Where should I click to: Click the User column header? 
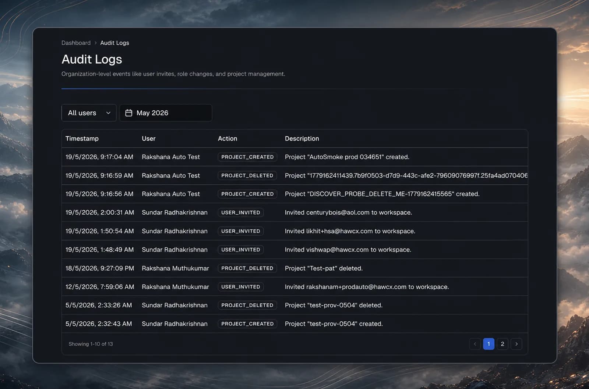[x=149, y=139]
